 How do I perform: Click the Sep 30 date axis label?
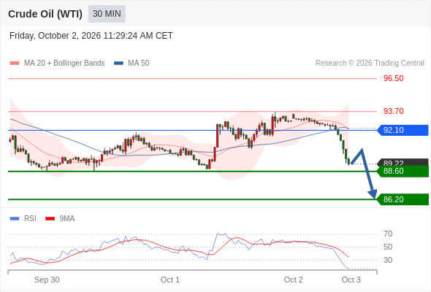click(47, 280)
